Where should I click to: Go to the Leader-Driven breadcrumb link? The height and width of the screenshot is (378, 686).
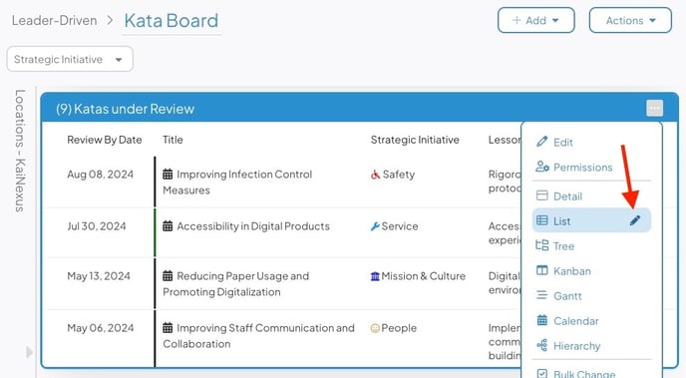pyautogui.click(x=54, y=21)
